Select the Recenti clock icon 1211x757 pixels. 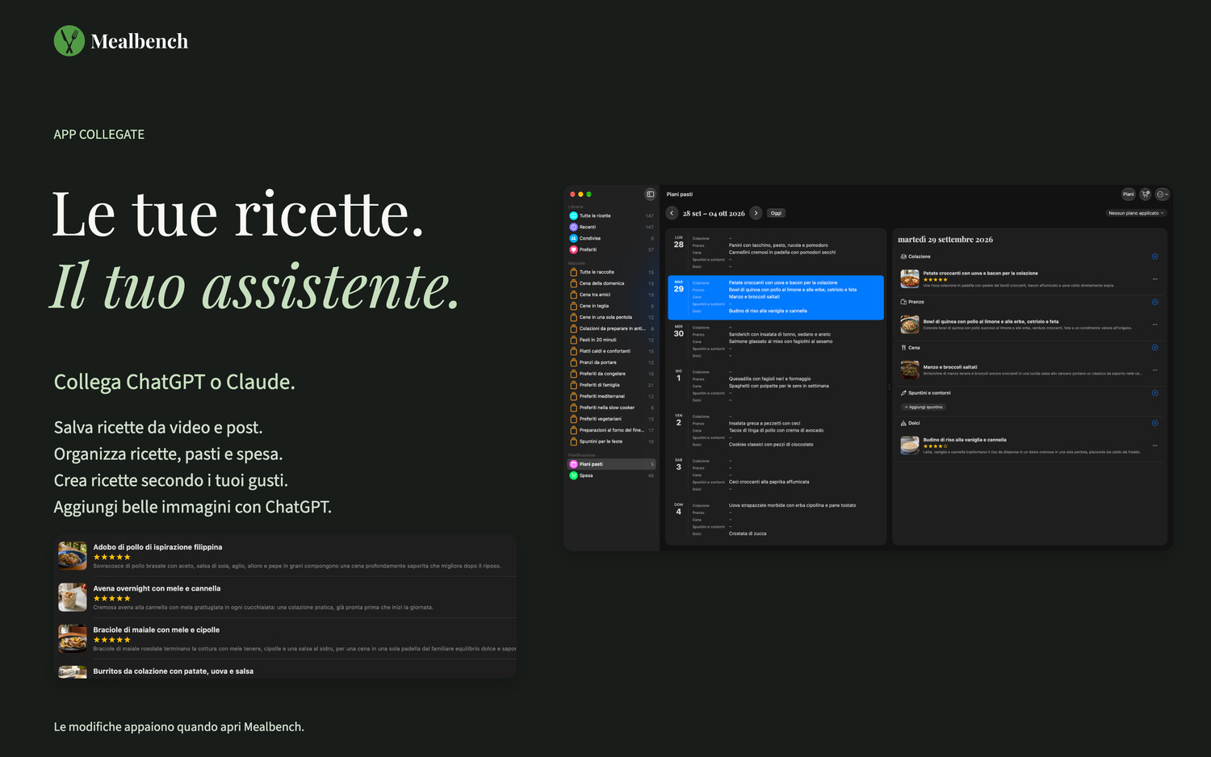(x=573, y=227)
